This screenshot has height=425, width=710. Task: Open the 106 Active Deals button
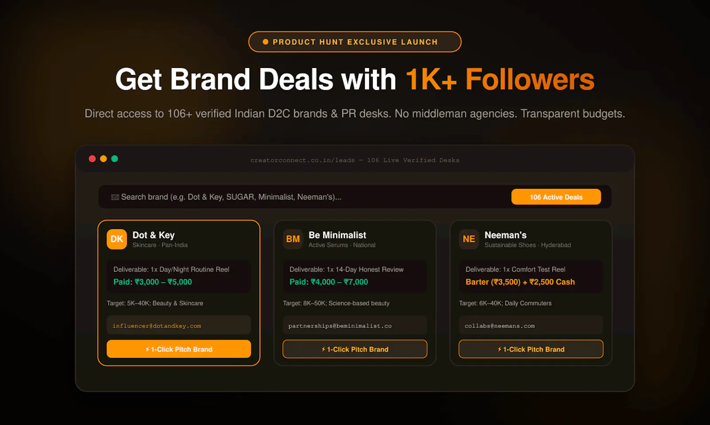[556, 197]
